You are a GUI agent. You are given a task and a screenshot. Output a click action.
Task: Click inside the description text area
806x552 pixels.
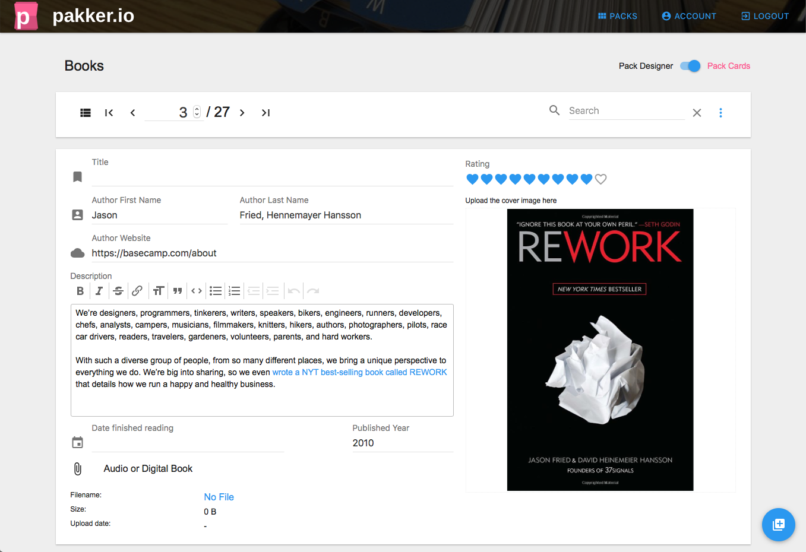pyautogui.click(x=262, y=360)
